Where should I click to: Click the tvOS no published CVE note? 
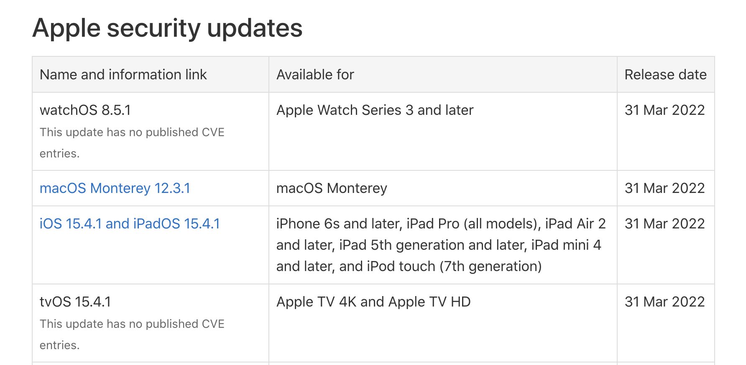click(x=132, y=335)
